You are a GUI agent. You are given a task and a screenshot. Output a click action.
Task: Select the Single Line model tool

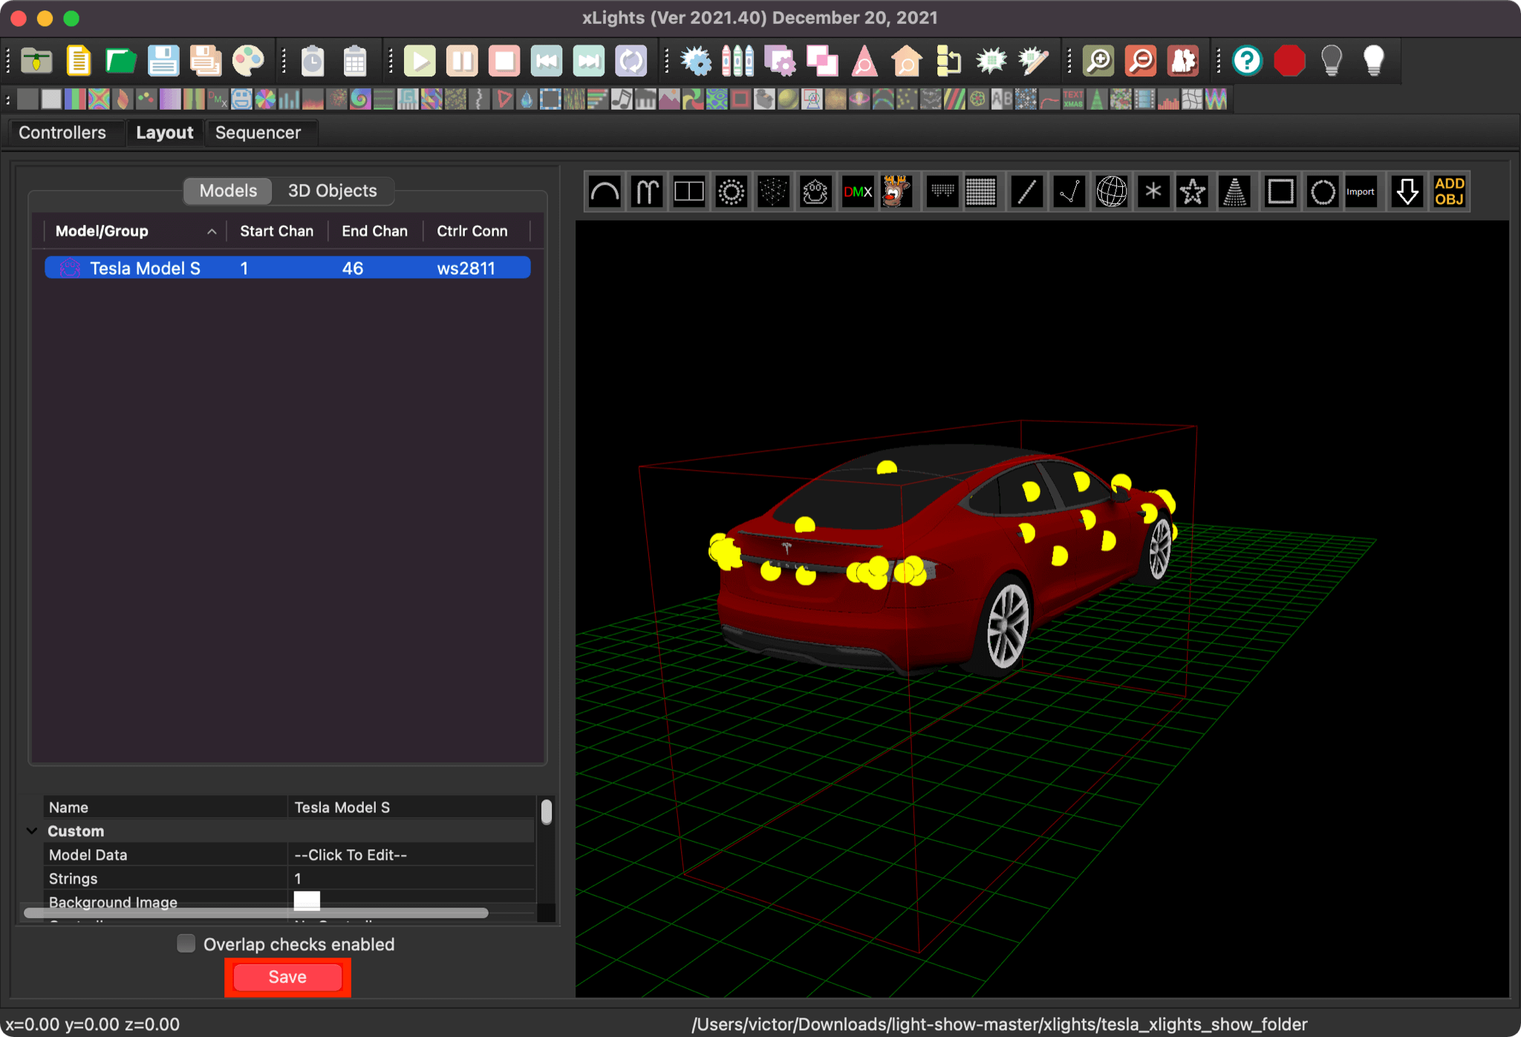[x=1026, y=192]
